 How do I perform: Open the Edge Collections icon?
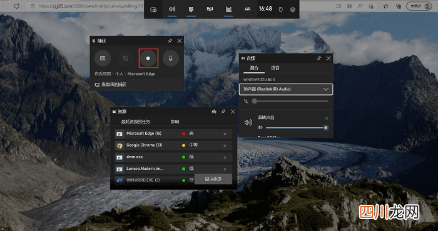click(399, 6)
